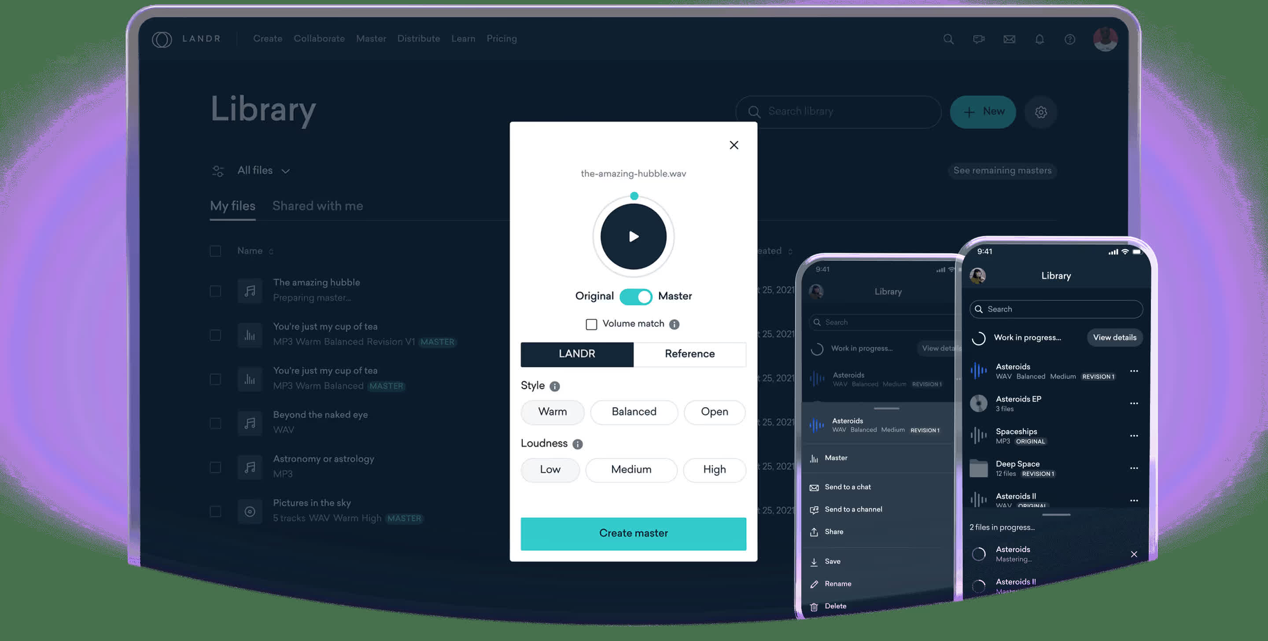This screenshot has width=1268, height=641.
Task: Click info icon next to Style
Action: coord(555,386)
